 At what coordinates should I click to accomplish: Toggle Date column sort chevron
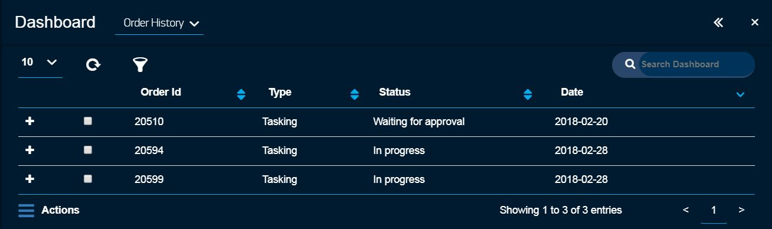click(x=741, y=94)
